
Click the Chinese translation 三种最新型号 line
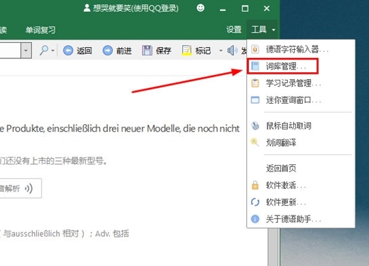click(x=53, y=161)
